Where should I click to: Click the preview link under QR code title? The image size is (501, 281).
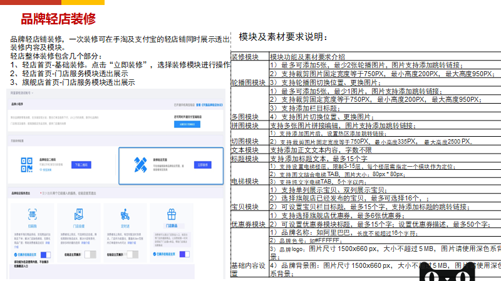46,170
